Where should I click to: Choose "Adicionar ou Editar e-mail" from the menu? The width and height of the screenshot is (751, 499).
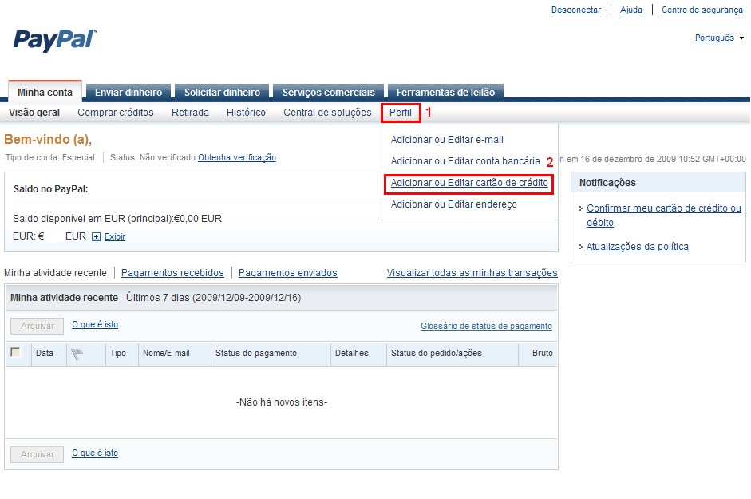pos(448,138)
